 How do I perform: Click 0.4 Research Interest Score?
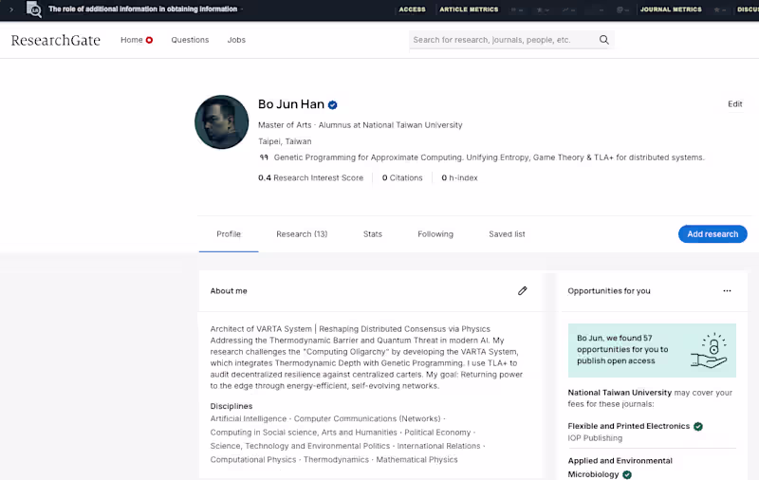pyautogui.click(x=311, y=177)
